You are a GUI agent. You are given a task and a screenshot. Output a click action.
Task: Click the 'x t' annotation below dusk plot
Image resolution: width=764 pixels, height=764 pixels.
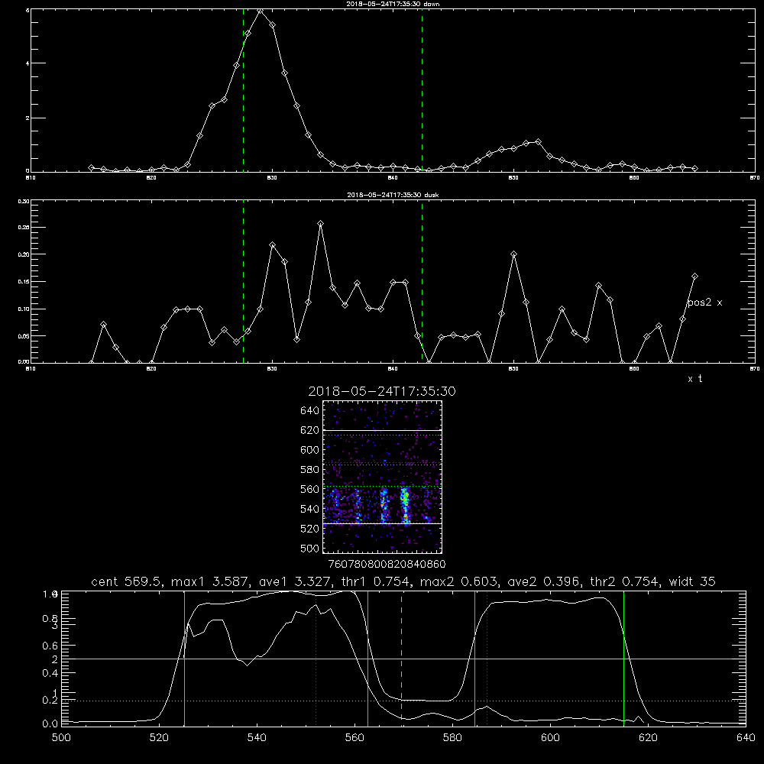(x=694, y=379)
